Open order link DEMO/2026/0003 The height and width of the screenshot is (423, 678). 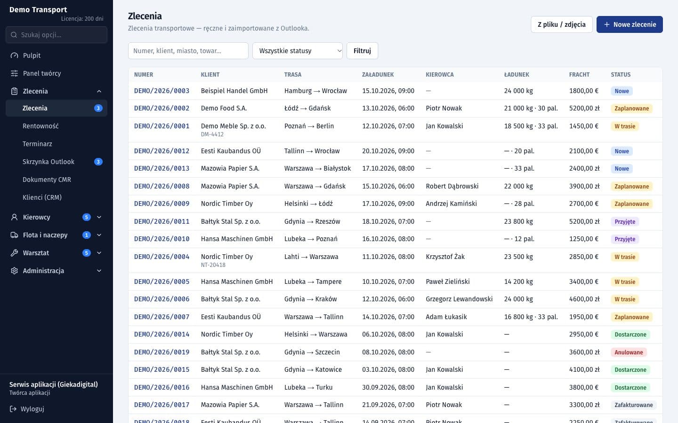(161, 91)
